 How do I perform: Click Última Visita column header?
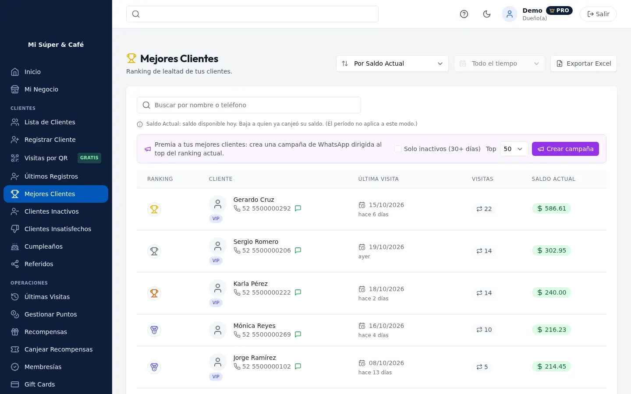pyautogui.click(x=379, y=179)
